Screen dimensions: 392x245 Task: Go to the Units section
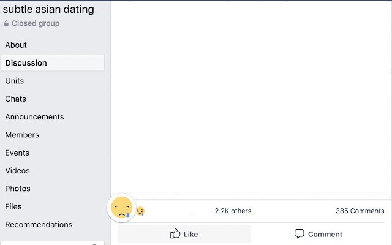[x=15, y=81]
